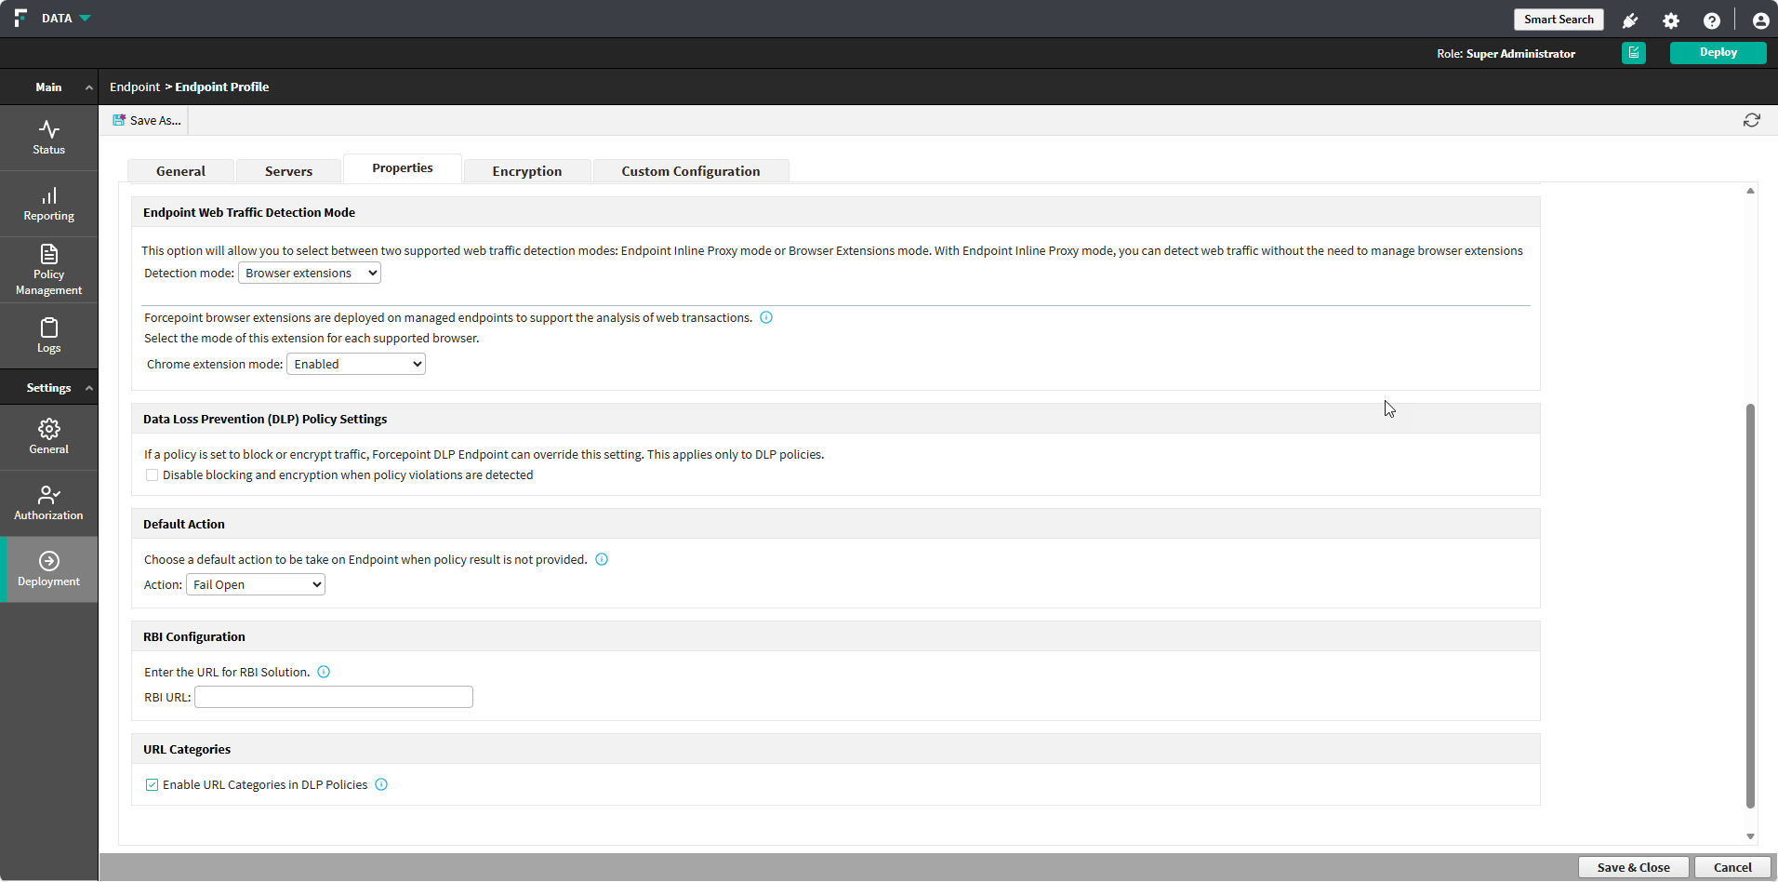Click info icon next to browser extensions text
The width and height of the screenshot is (1778, 882).
pos(766,317)
